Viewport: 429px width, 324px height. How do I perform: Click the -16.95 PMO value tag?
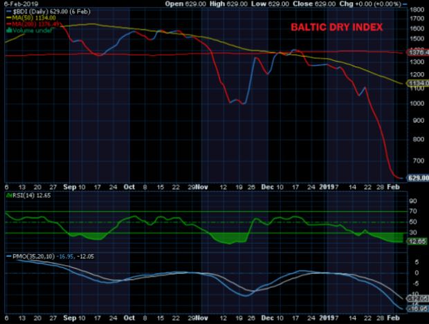point(417,308)
